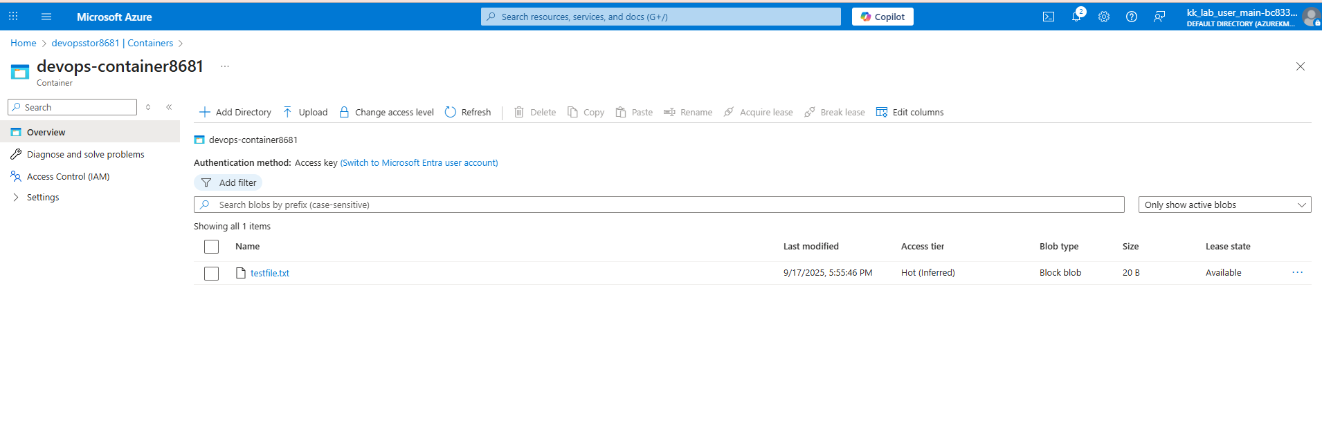Click the sidebar Search box
This screenshot has width=1322, height=436.
coord(73,107)
